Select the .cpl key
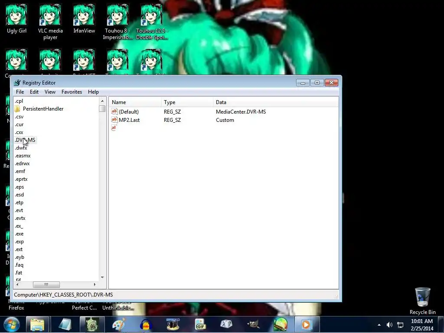This screenshot has width=444, height=333. coord(19,101)
